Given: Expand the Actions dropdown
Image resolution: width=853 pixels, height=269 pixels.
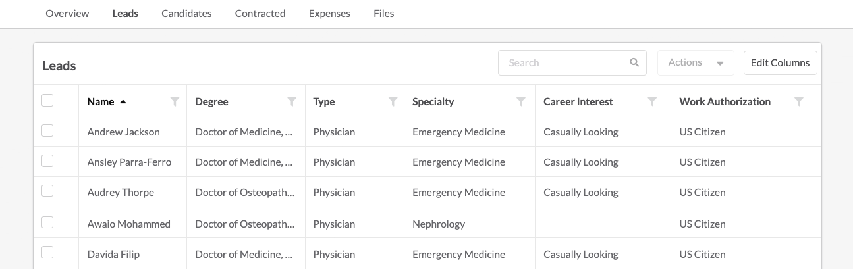Looking at the screenshot, I should pyautogui.click(x=696, y=62).
